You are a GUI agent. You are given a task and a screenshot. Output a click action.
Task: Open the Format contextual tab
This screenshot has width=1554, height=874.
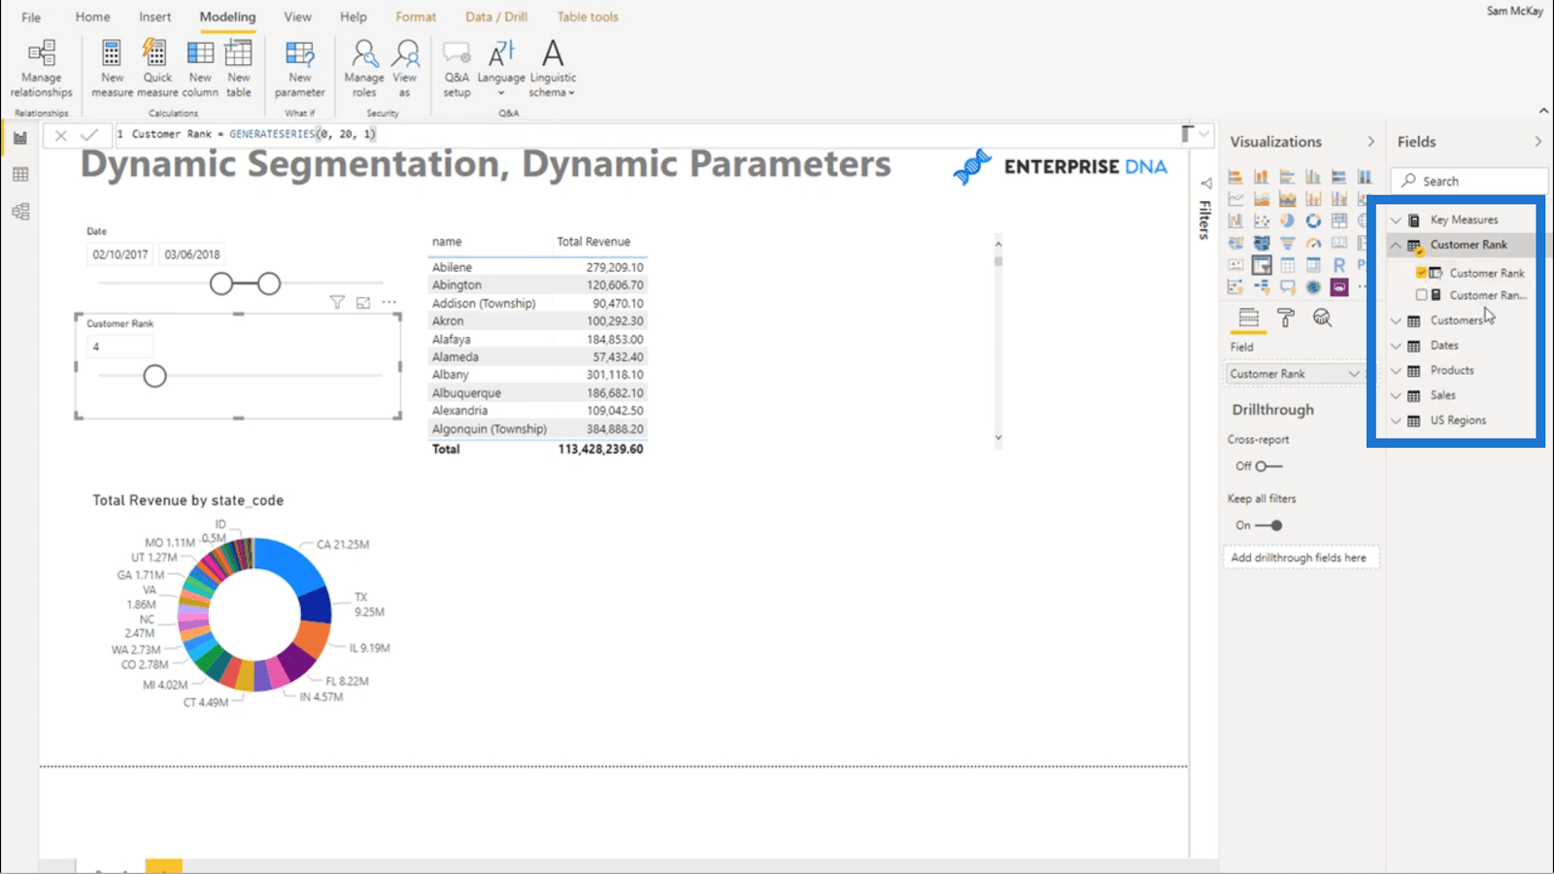point(416,17)
